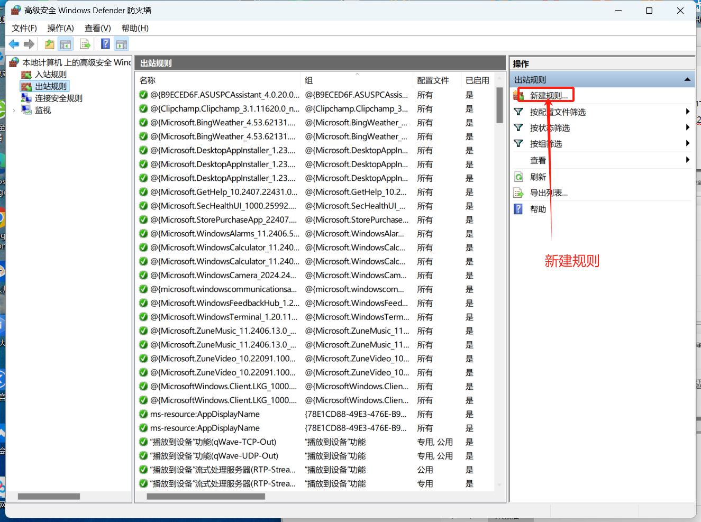Click the filter icon beside 按配置文件筛选

[518, 112]
